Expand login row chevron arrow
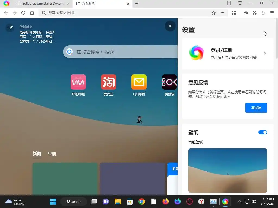Image resolution: width=278 pixels, height=208 pixels. pyautogui.click(x=265, y=53)
